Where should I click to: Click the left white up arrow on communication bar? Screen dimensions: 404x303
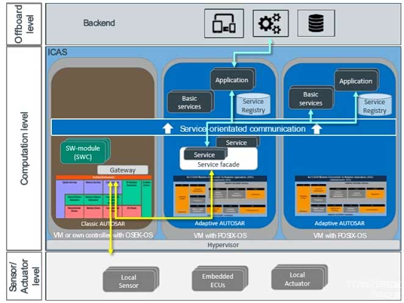tap(168, 129)
